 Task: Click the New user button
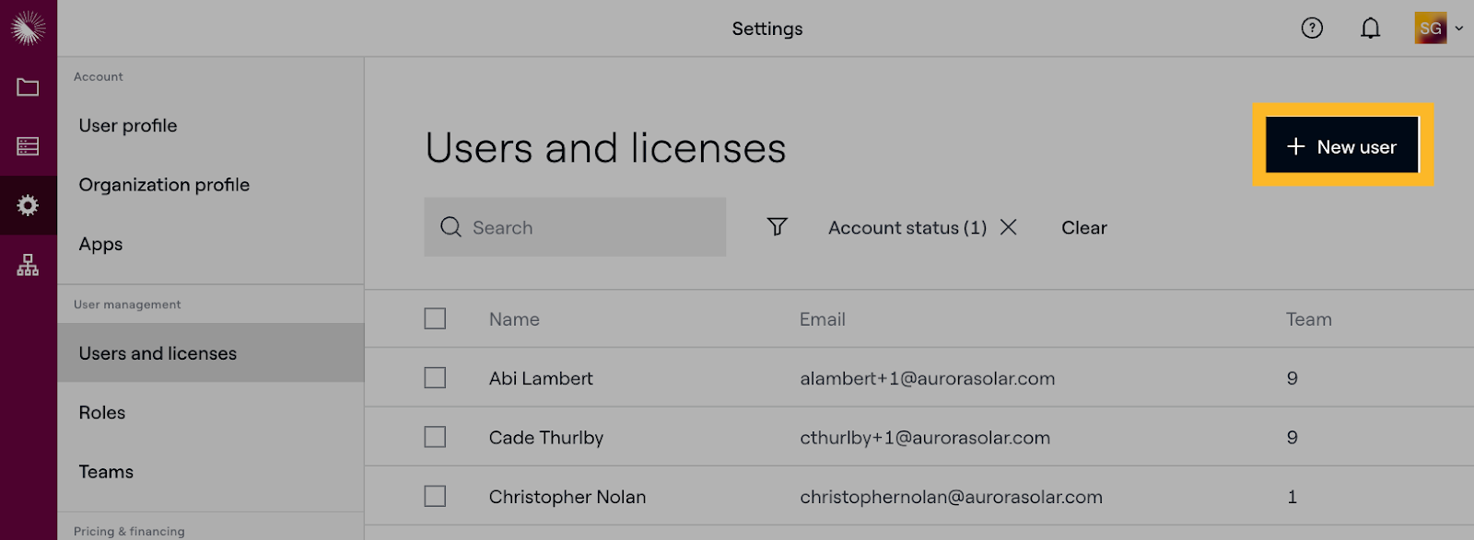(1342, 146)
